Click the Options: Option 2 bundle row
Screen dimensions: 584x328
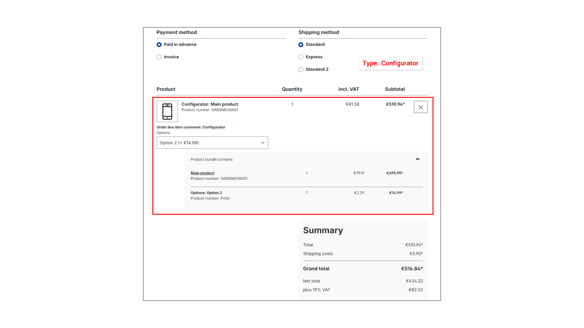206,193
